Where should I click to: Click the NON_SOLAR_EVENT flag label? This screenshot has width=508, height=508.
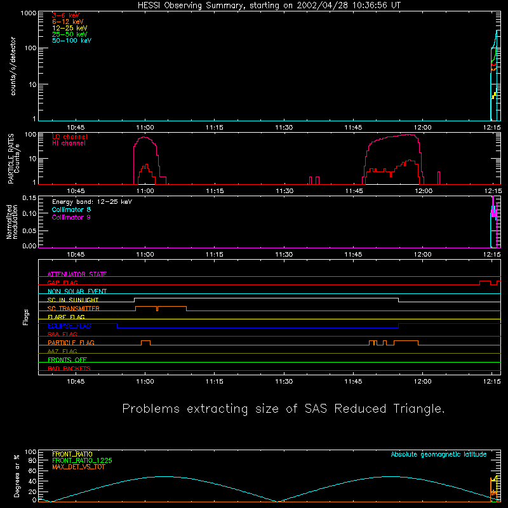pyautogui.click(x=77, y=291)
